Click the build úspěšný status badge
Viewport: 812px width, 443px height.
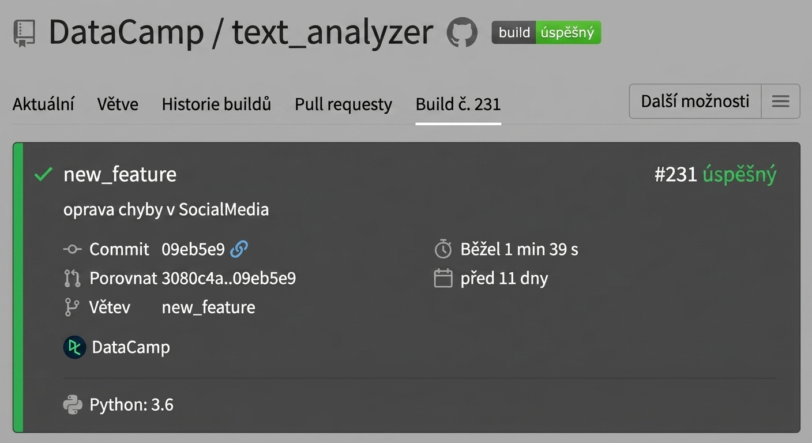[546, 33]
